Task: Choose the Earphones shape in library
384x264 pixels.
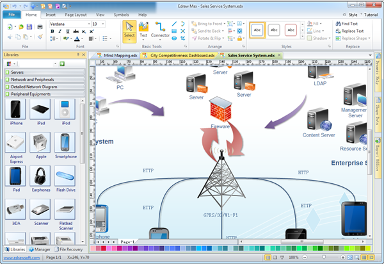Action: (40, 179)
